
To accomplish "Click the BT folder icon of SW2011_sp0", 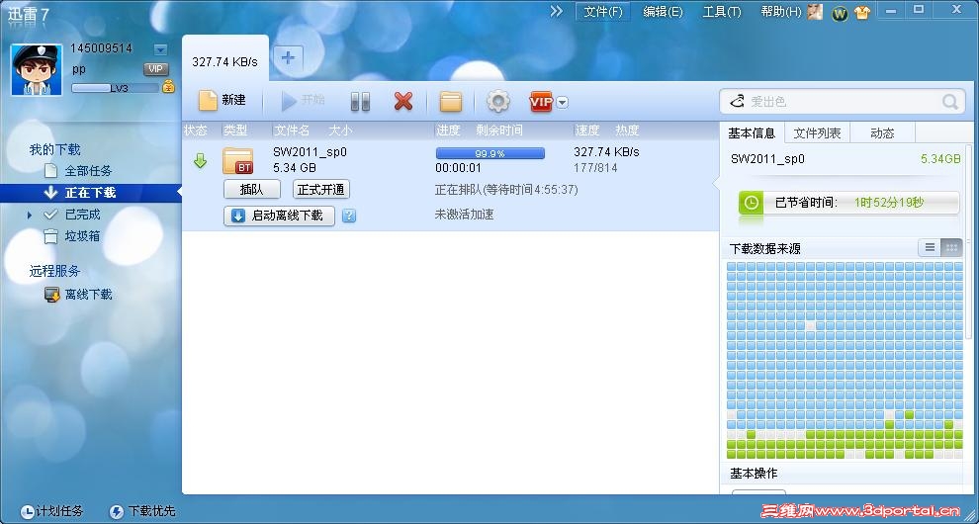I will (x=238, y=161).
